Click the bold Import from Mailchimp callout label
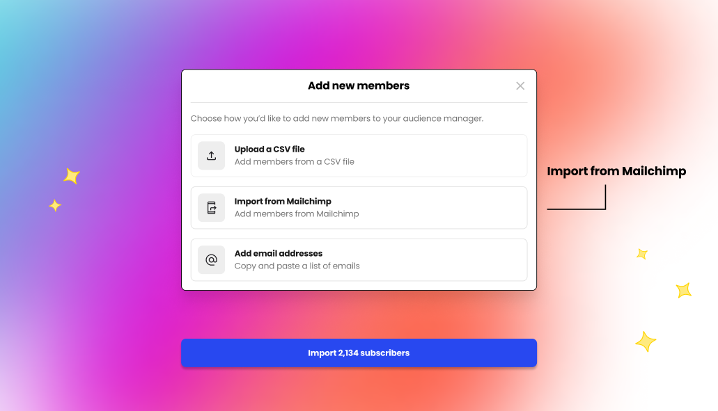 (x=616, y=172)
